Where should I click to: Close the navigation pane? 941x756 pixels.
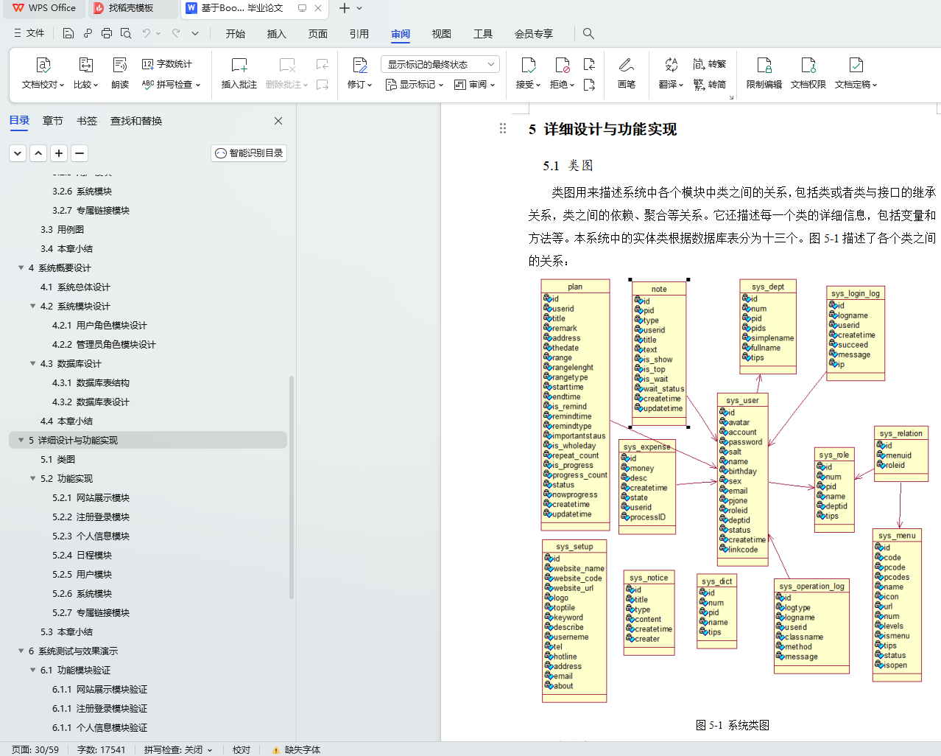278,121
